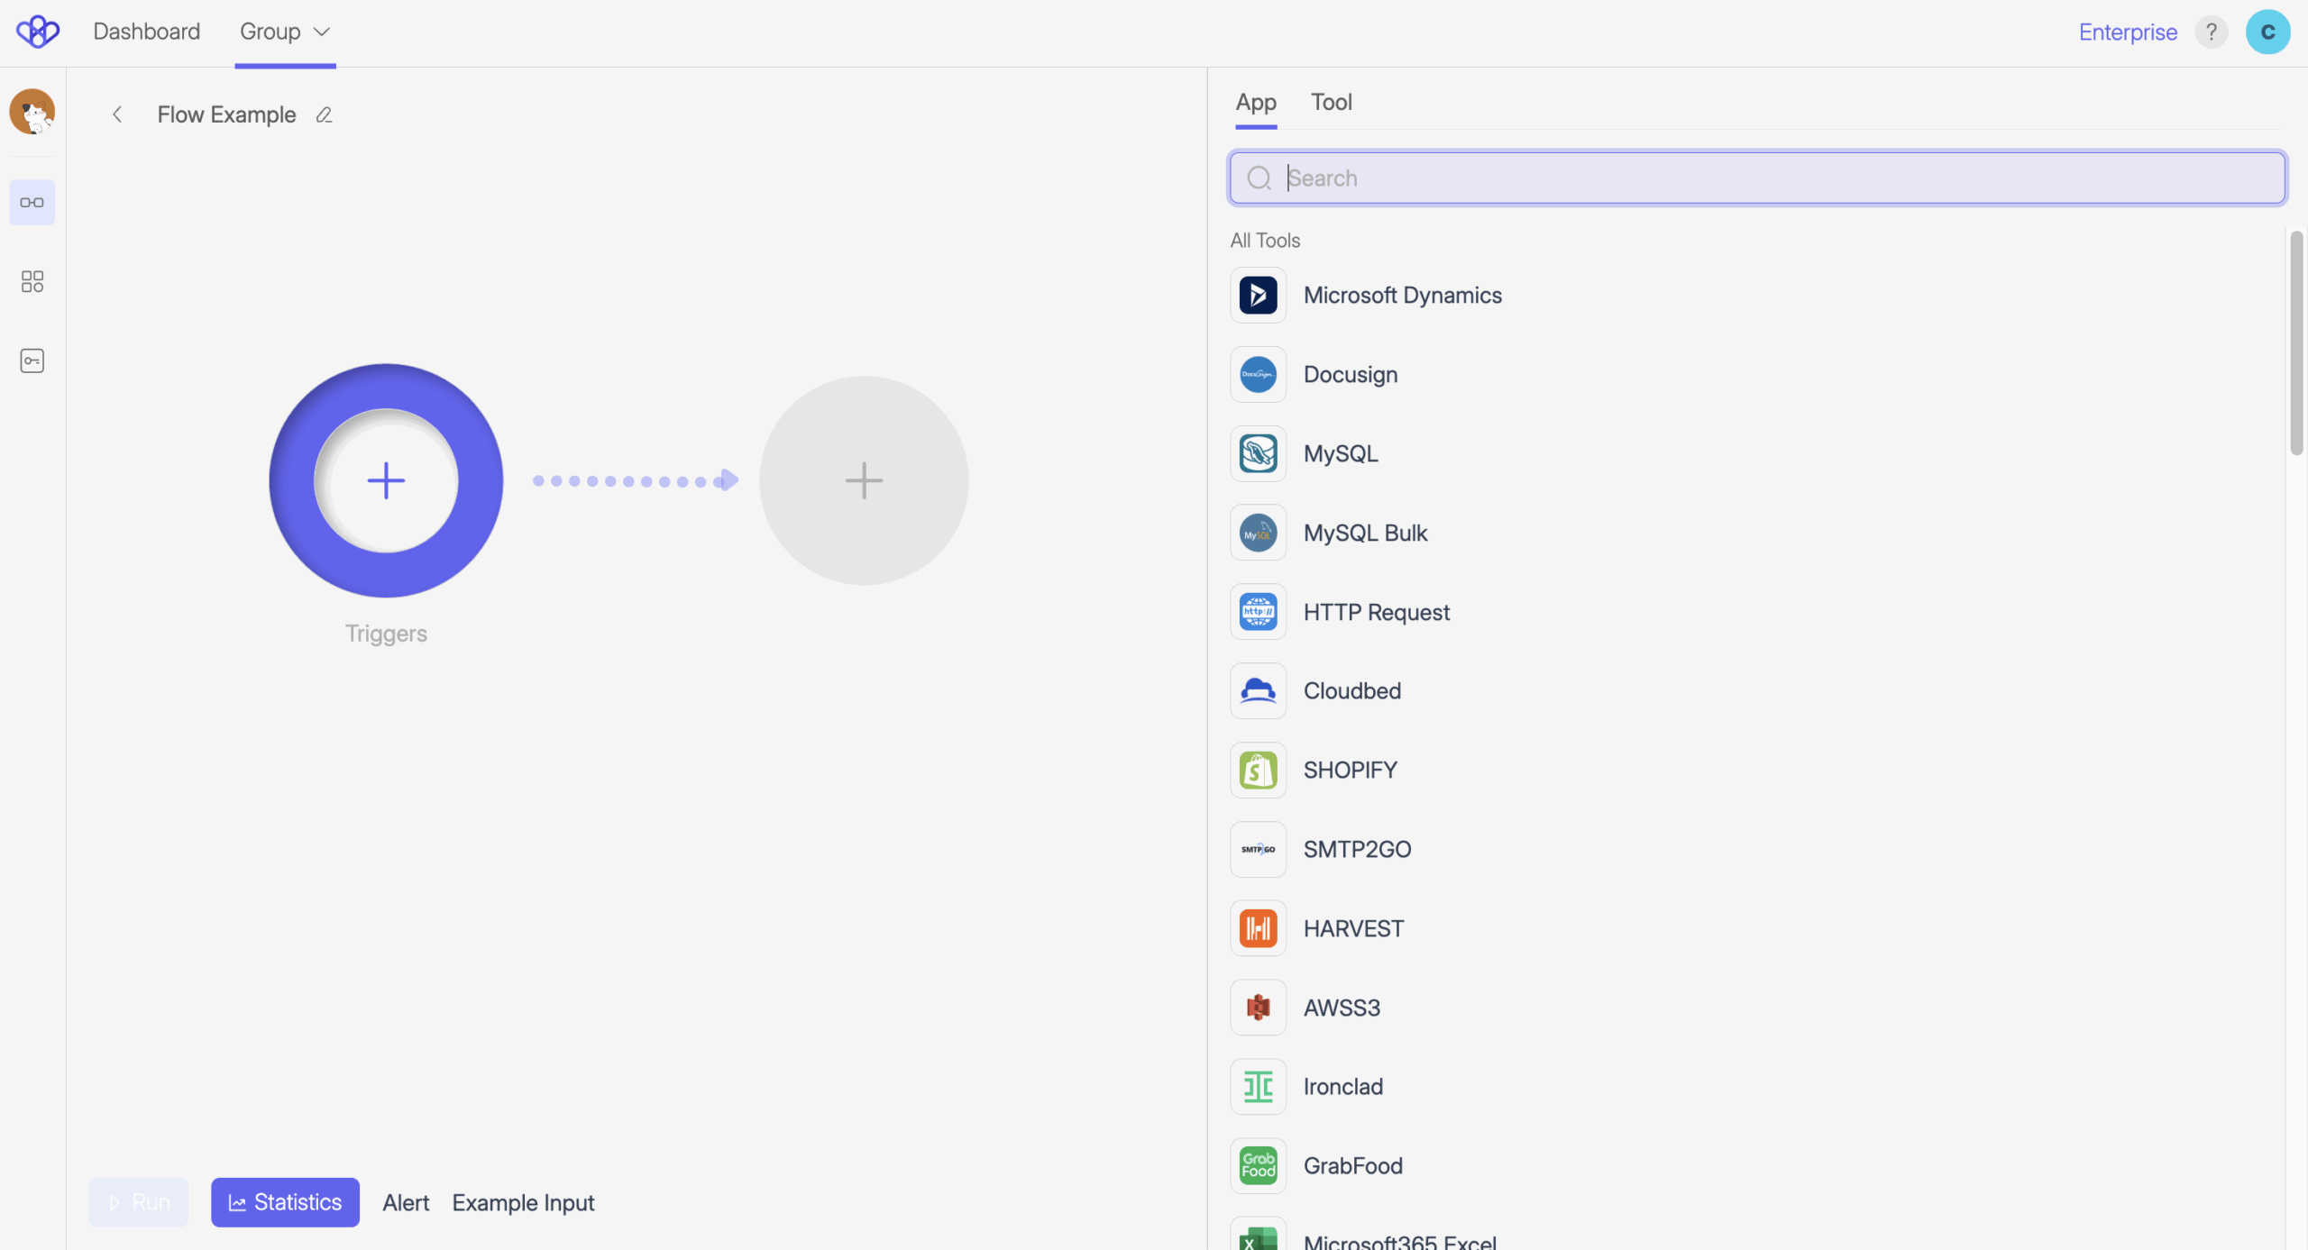Open the Dashboard menu item
Screen dimensions: 2308x1250
(147, 32)
